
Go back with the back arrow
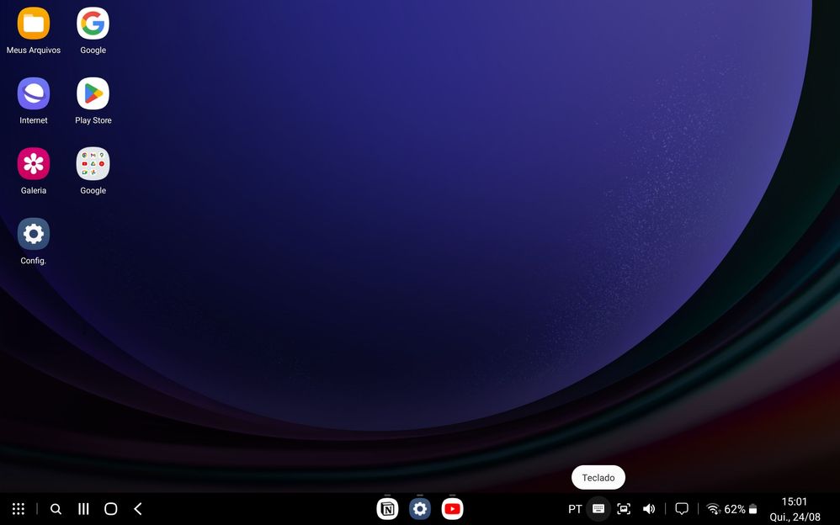pos(138,509)
